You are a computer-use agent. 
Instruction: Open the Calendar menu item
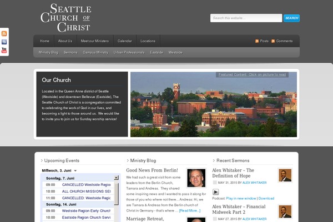pos(125,41)
